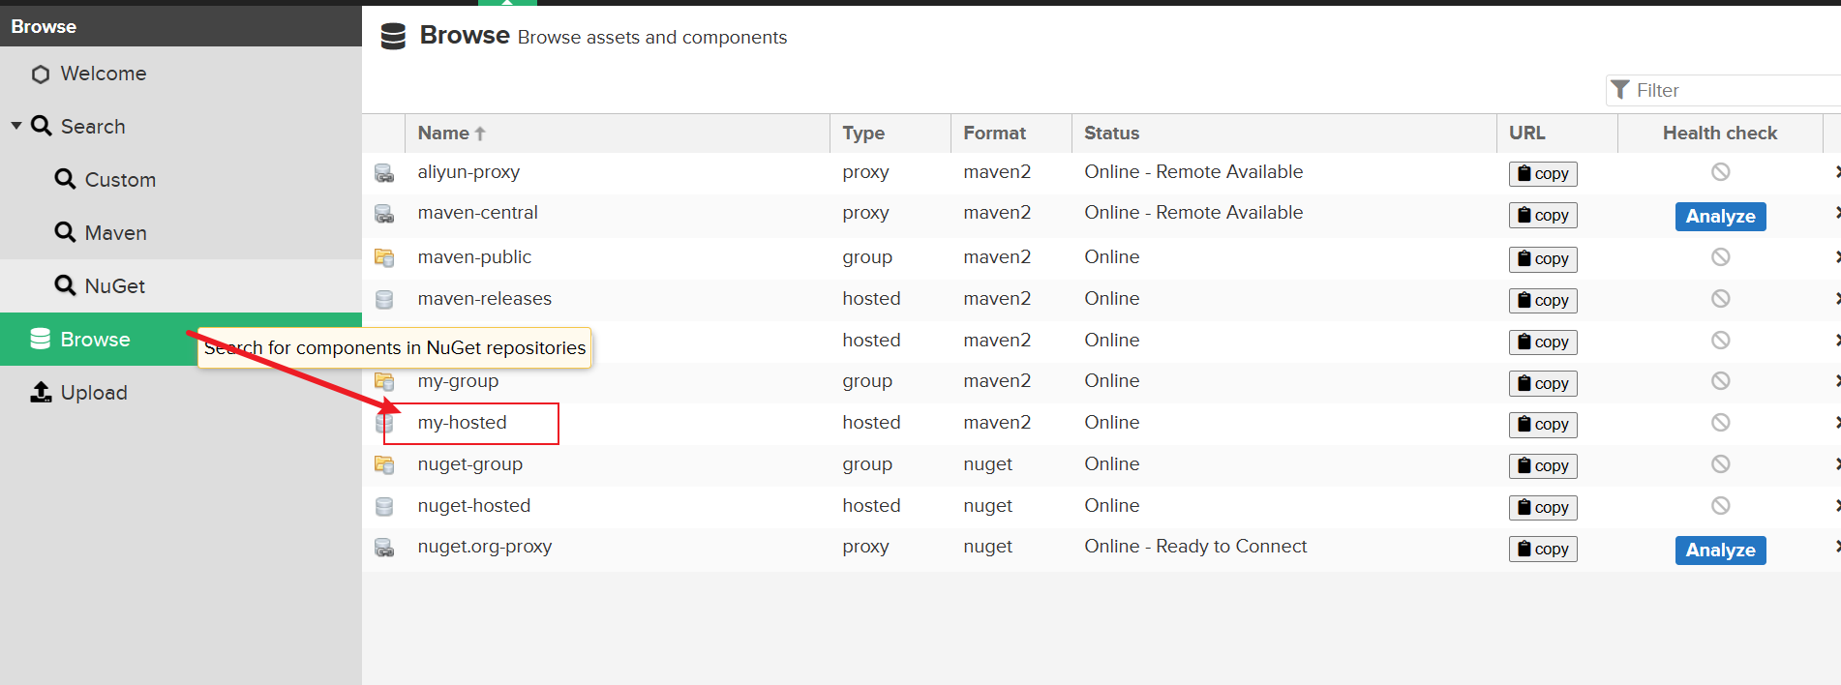Click the maven-releases hosted repository icon

point(384,300)
